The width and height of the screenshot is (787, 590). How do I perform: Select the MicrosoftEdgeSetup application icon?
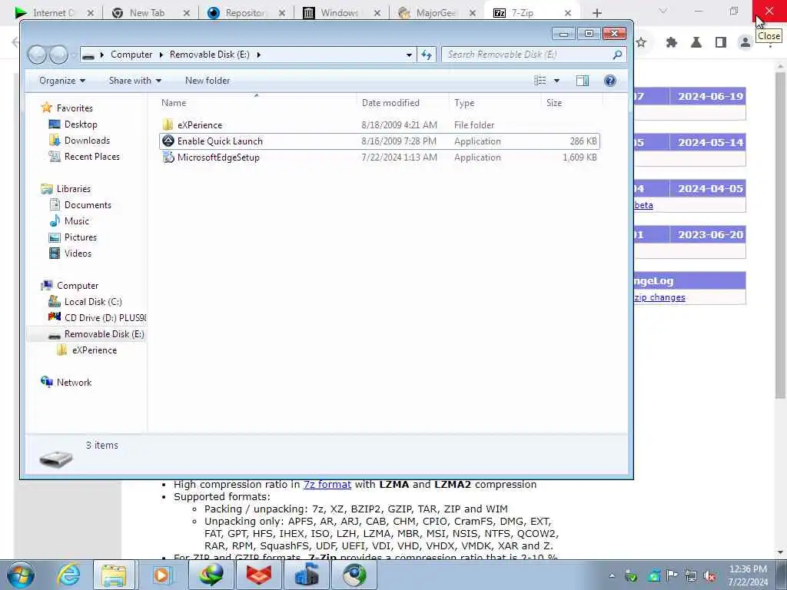point(168,157)
